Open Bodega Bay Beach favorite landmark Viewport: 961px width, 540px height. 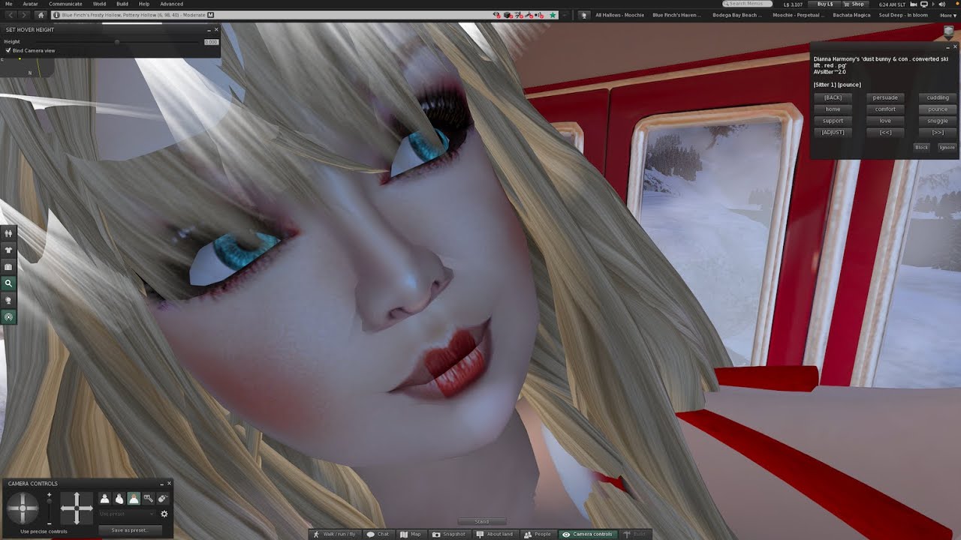tap(736, 15)
